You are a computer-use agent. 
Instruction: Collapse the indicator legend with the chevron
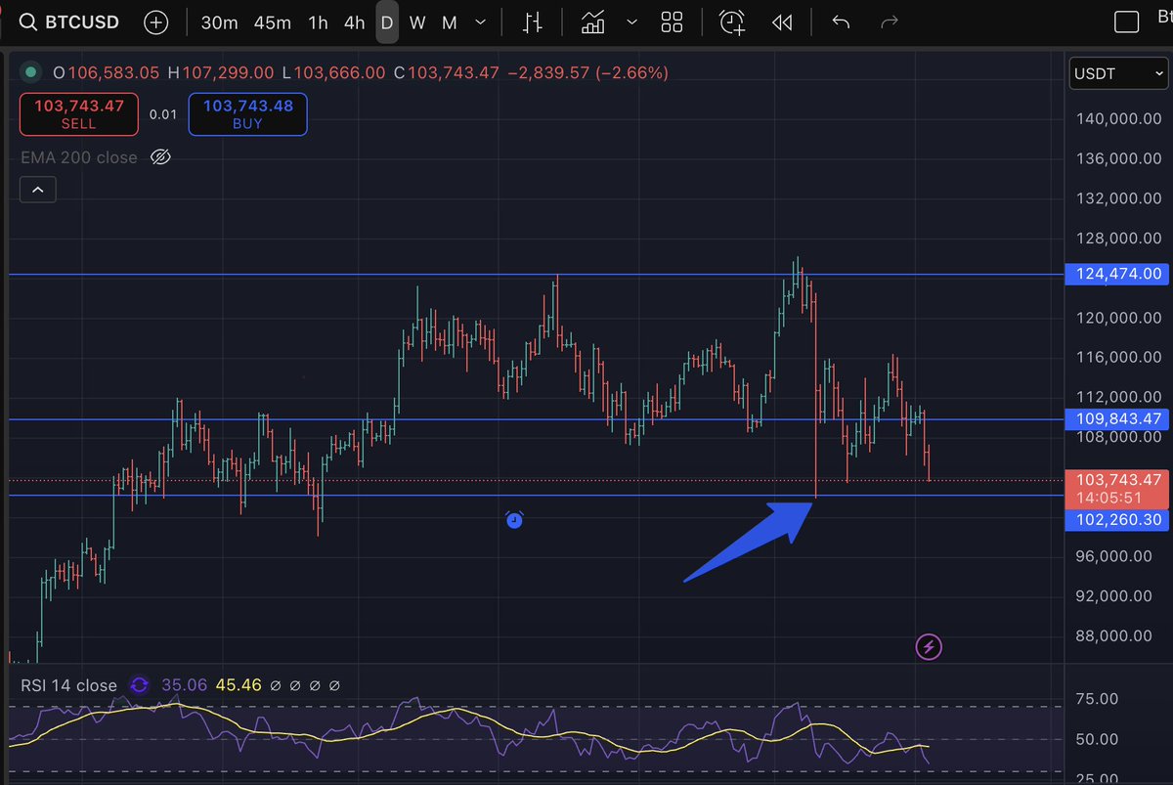[x=38, y=190]
